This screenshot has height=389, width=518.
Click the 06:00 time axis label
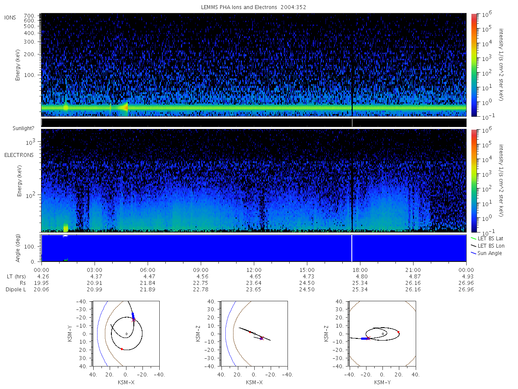[148, 269]
